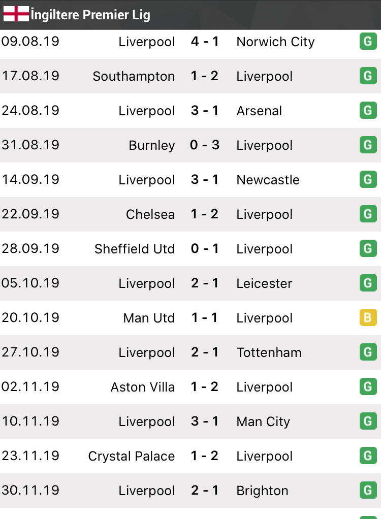
Task: Tap the Man City team name
Action: coord(263,421)
